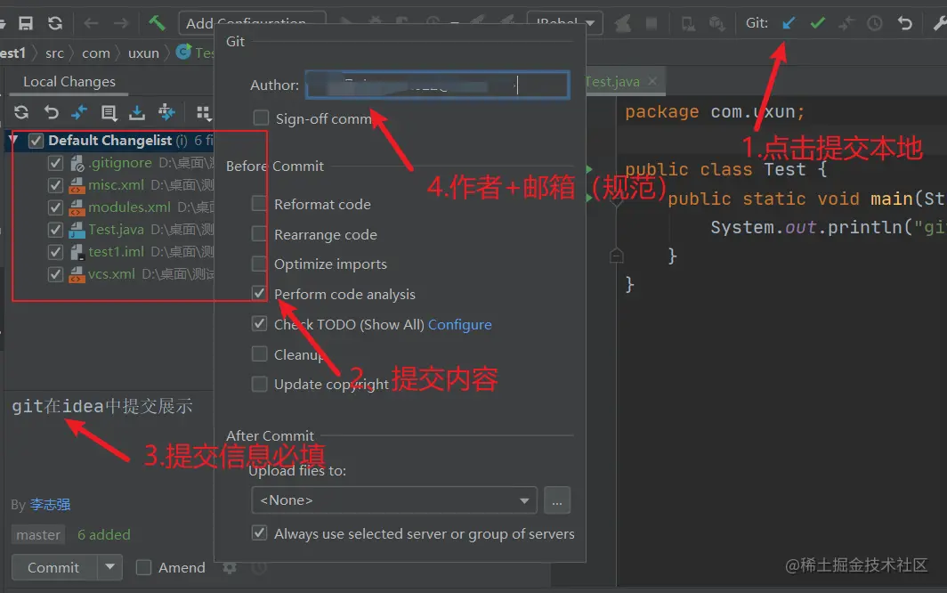Viewport: 947px width, 593px height.
Task: Open Git Show History clock icon
Action: point(875,23)
